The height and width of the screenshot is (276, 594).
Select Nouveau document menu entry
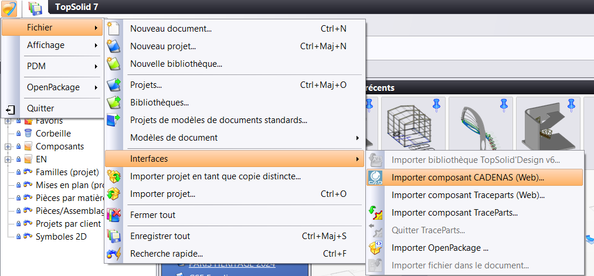click(235, 29)
